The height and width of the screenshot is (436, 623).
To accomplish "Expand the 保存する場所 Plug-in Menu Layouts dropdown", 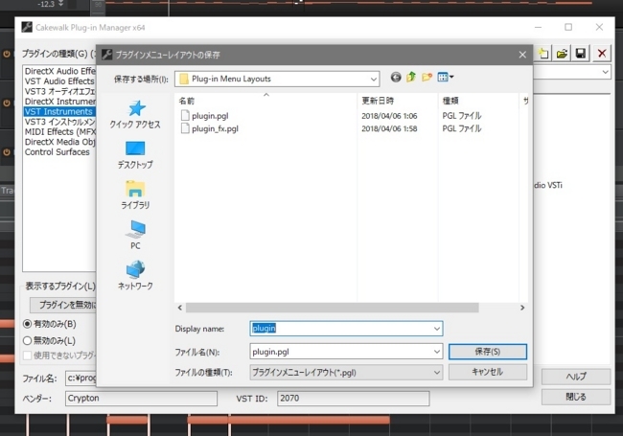I will pyautogui.click(x=373, y=79).
